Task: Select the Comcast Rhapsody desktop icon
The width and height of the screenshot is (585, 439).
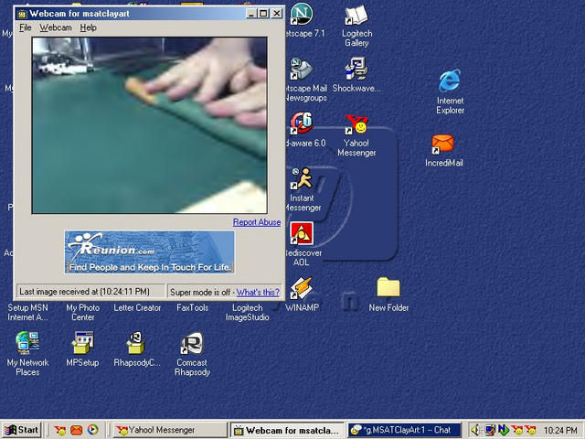Action: pos(192,344)
